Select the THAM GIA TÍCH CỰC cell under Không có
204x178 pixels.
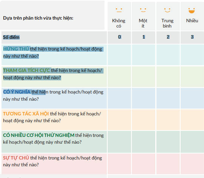coord(119,77)
